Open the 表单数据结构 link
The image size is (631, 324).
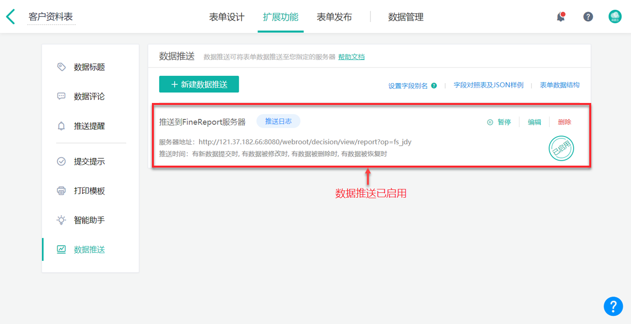[560, 85]
